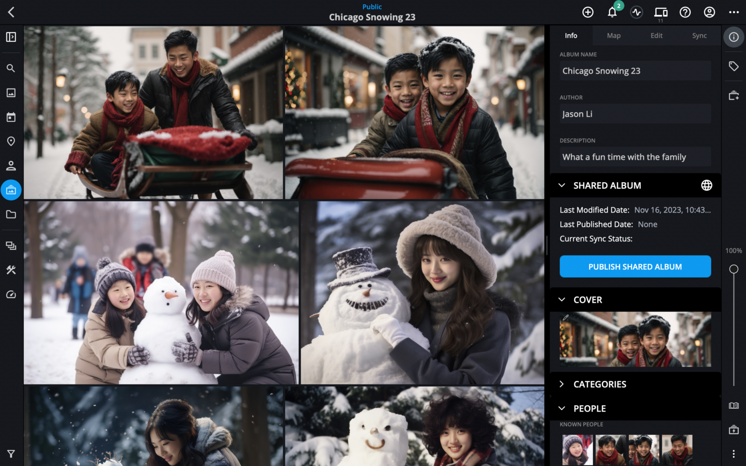Collapse the PEOPLE section
The height and width of the screenshot is (466, 746).
[562, 408]
